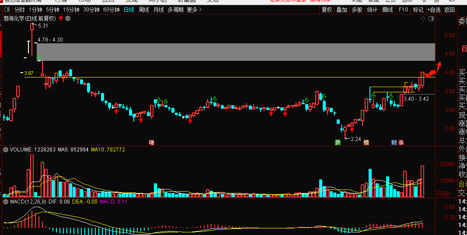This screenshot has height=235, width=467.
Task: Click green signal arrow at gap start
Action: tap(39, 57)
